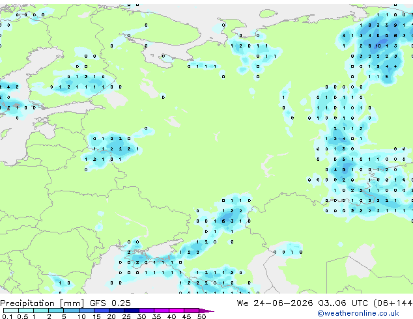The image size is (413, 319).
Task: Select the legend tick label "30"
Action: (x=141, y=316)
